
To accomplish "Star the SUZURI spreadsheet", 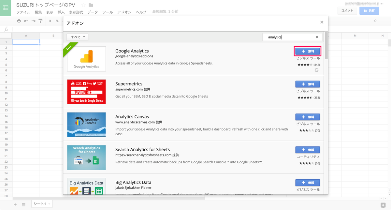I will 83,5.
